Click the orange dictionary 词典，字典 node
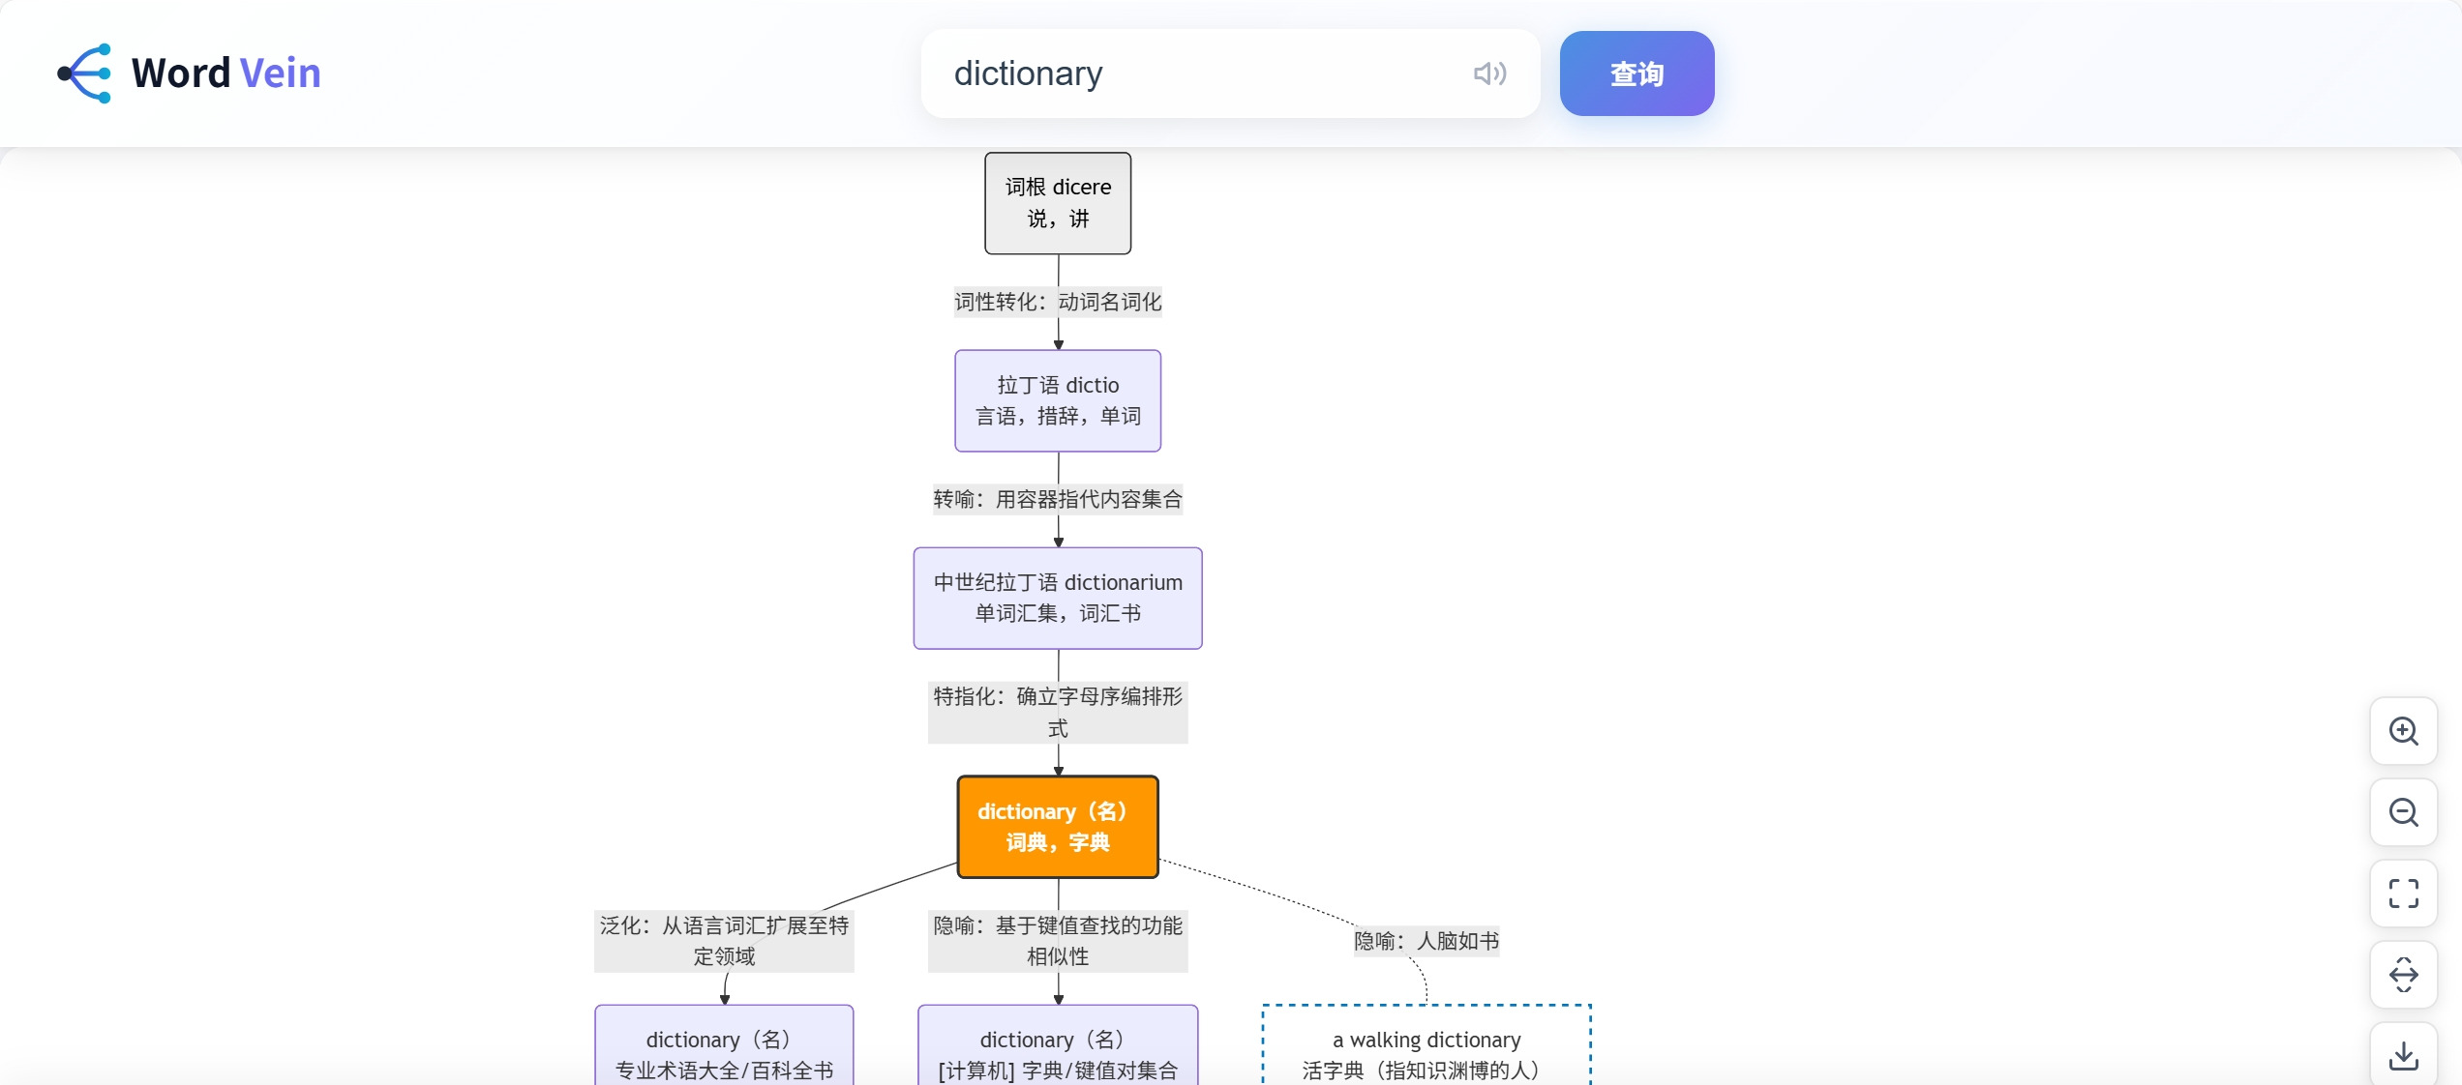The width and height of the screenshot is (2462, 1085). [x=1058, y=827]
